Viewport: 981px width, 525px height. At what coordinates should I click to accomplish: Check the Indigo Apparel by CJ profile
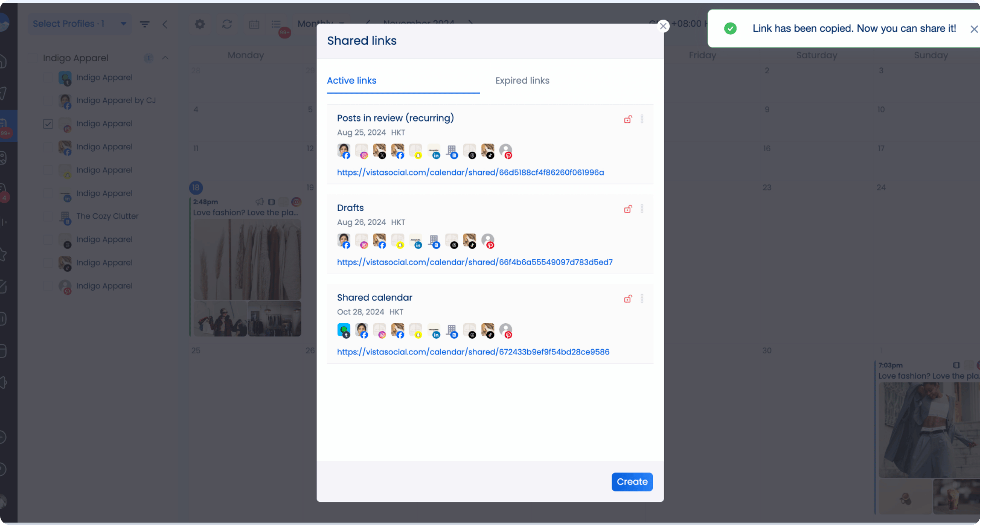(x=48, y=100)
